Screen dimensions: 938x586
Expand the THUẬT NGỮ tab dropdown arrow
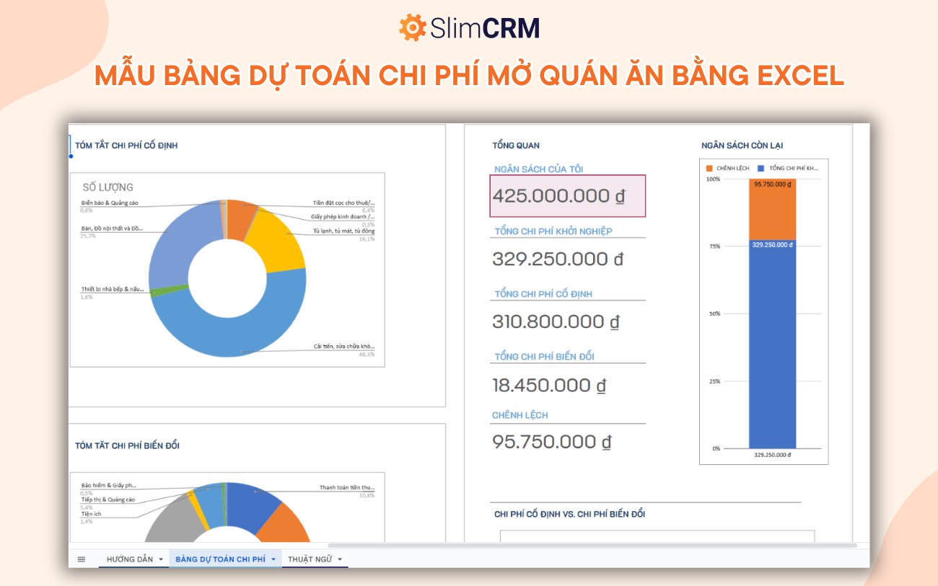(x=339, y=559)
